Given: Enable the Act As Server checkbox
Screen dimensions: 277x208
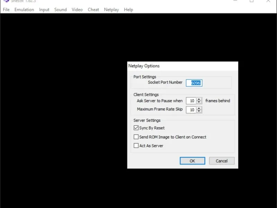Looking at the screenshot, I should 136,146.
